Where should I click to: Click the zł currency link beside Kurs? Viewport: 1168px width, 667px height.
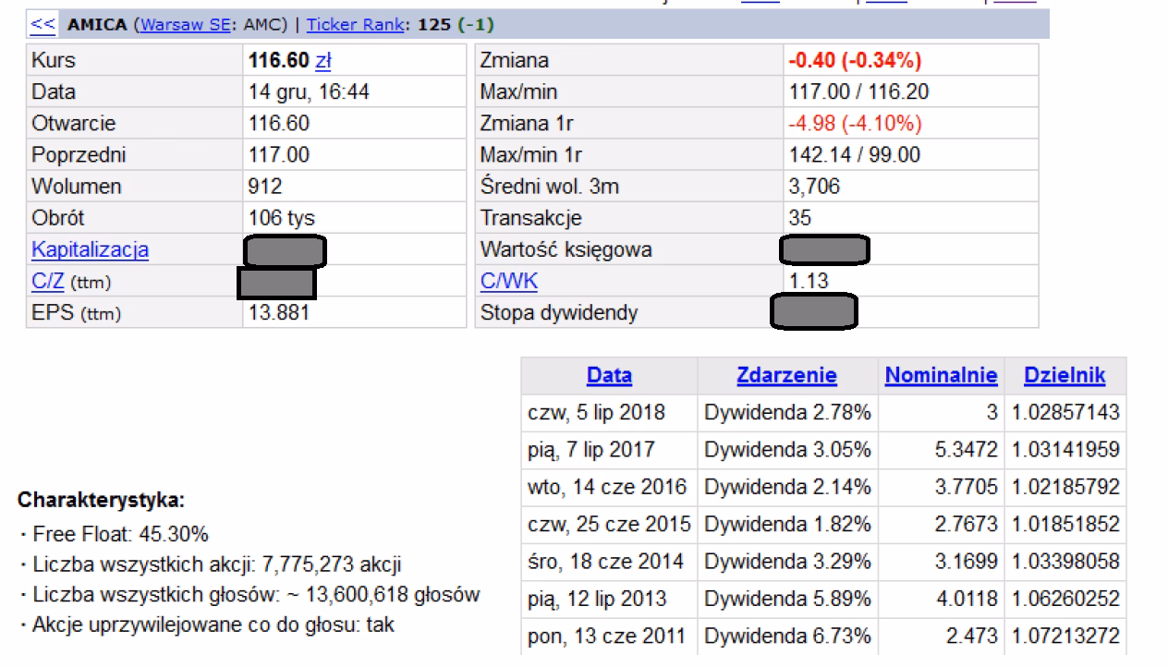coord(323,61)
